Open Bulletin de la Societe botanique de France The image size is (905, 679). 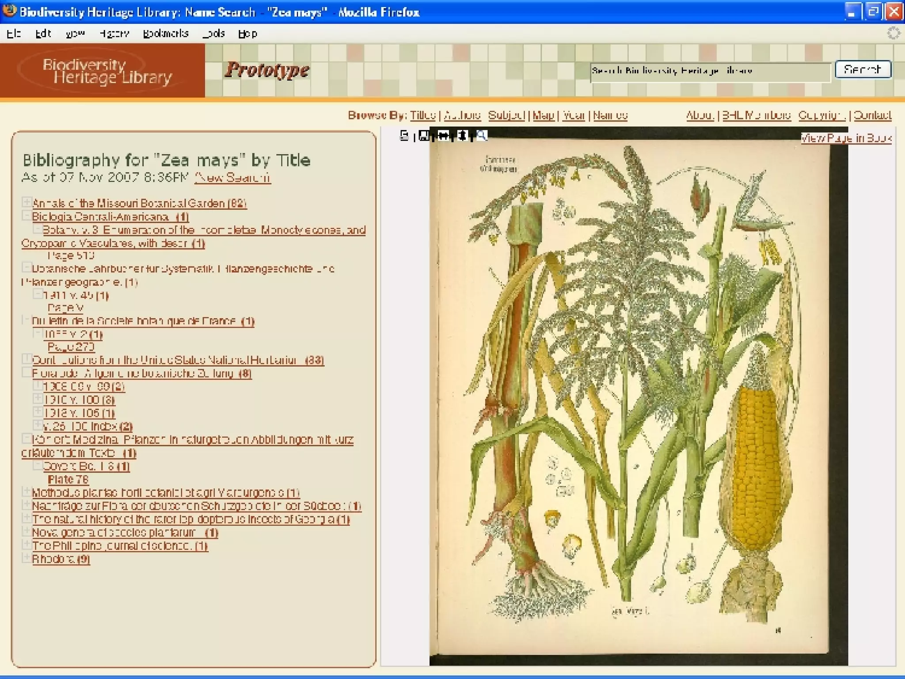tap(143, 321)
